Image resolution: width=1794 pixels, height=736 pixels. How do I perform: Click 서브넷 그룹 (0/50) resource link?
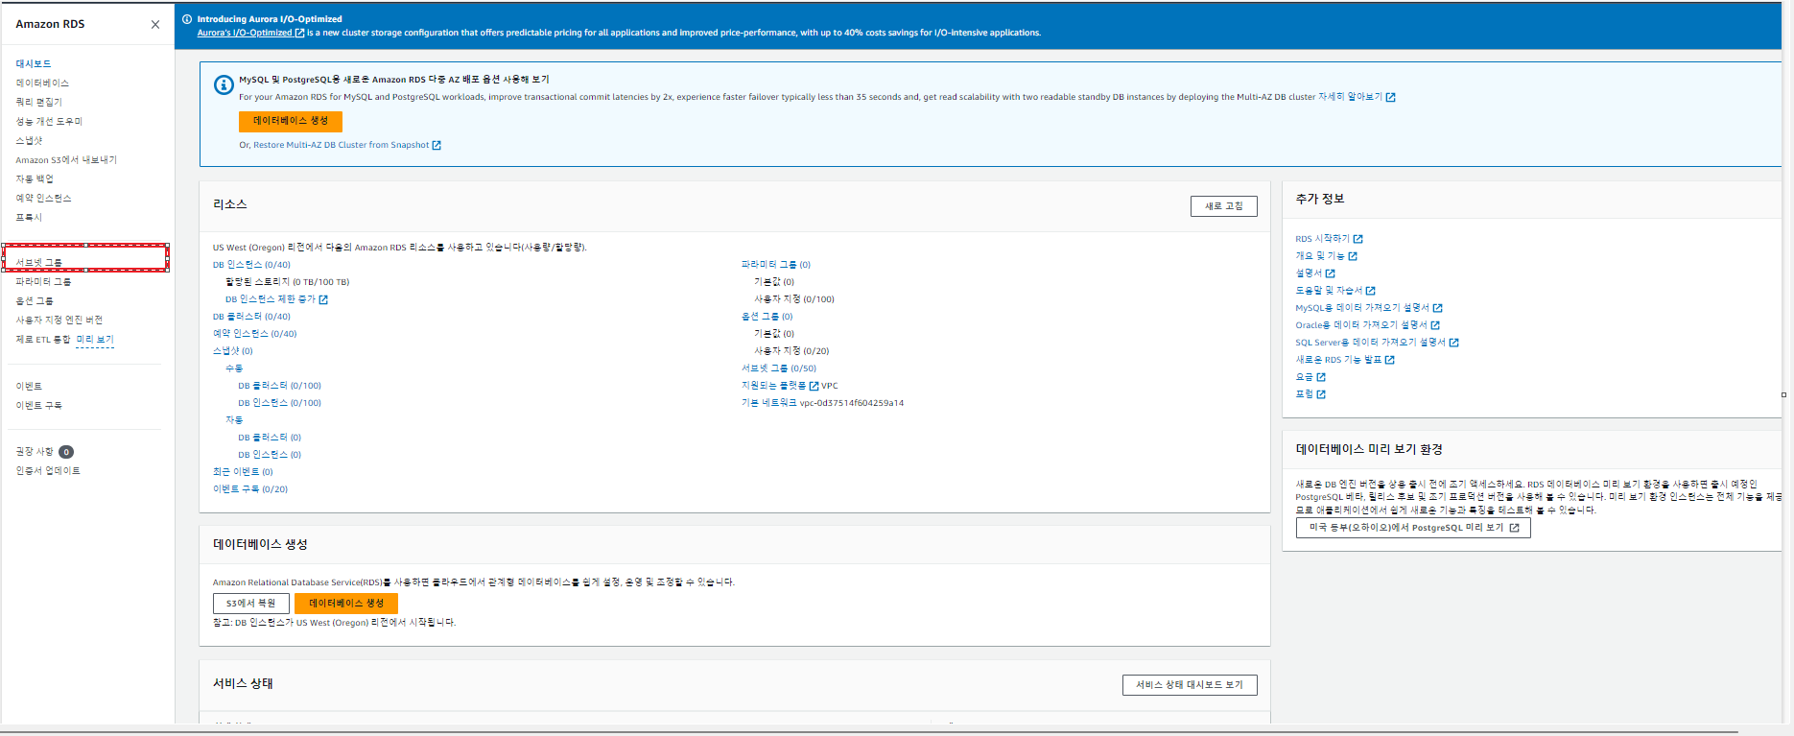(779, 368)
